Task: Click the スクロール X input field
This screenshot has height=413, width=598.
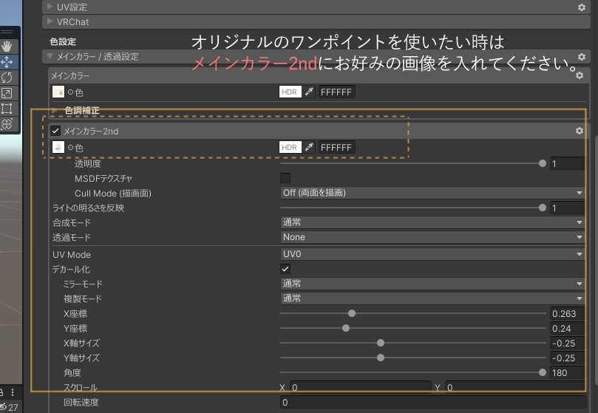Action: [361, 387]
